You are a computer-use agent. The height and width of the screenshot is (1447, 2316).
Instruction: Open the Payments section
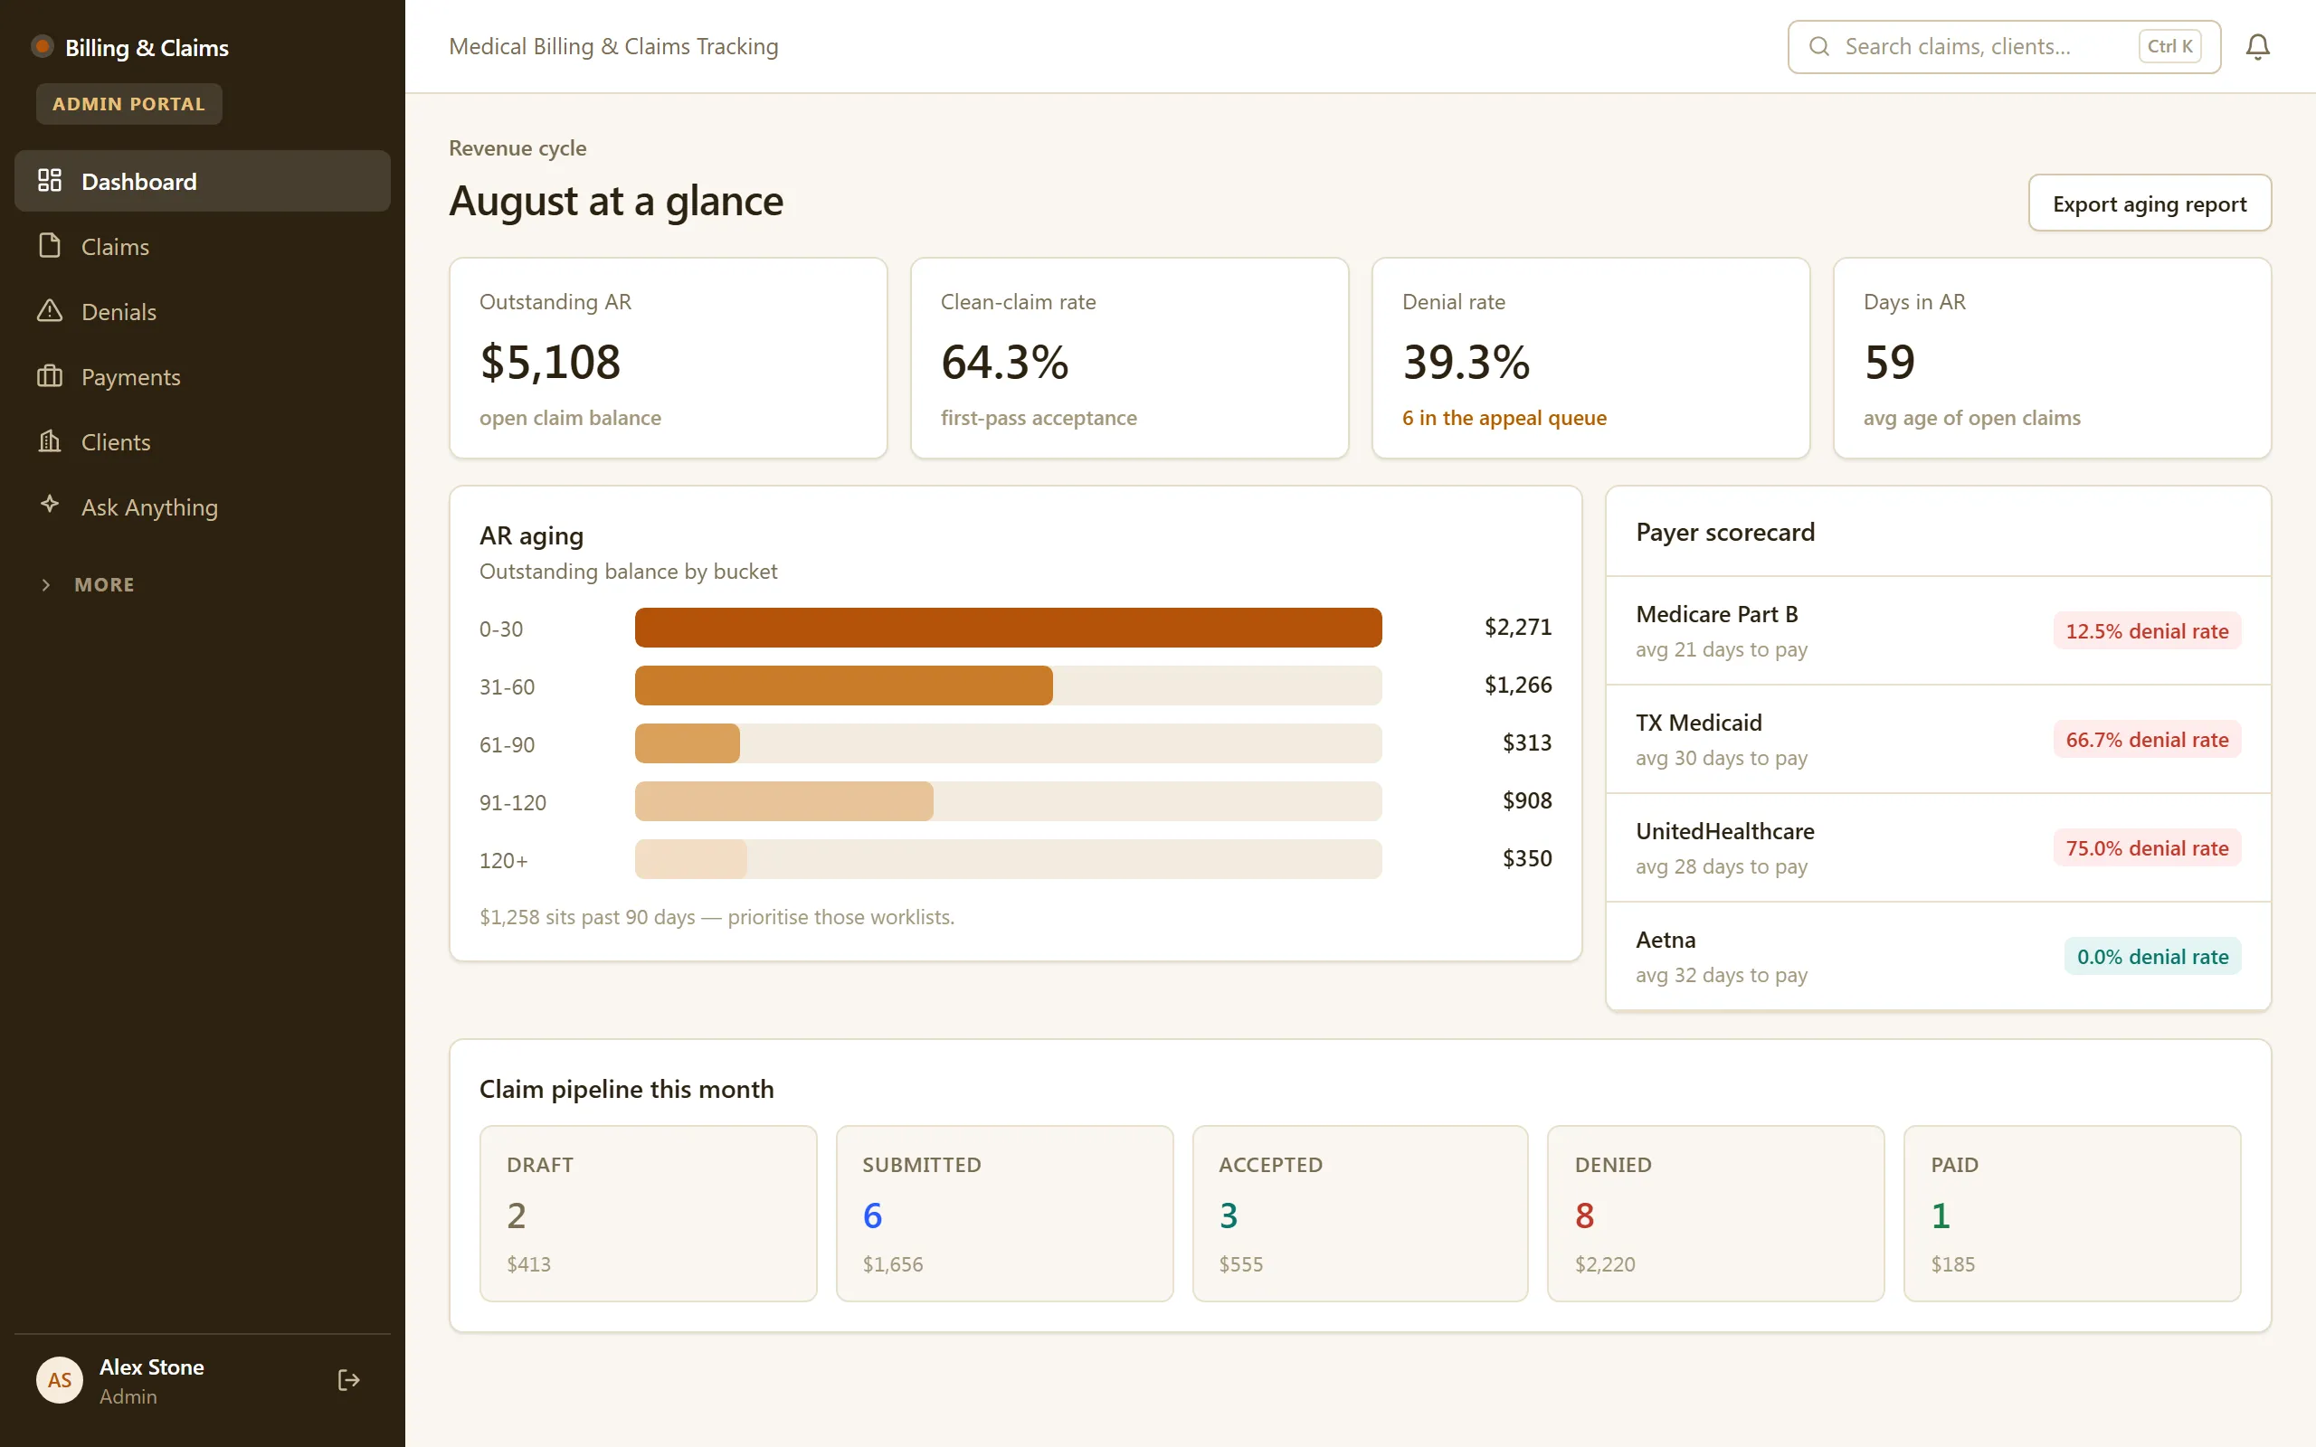pos(202,376)
